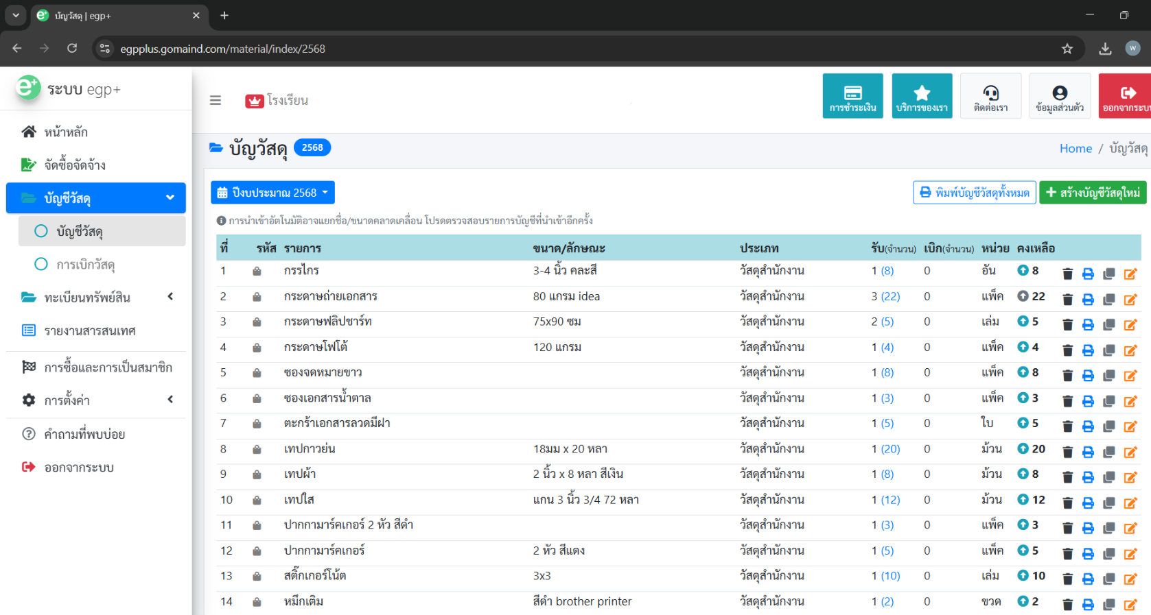Open the การชำระเงิน payment icon button
The height and width of the screenshot is (615, 1151).
pyautogui.click(x=852, y=96)
